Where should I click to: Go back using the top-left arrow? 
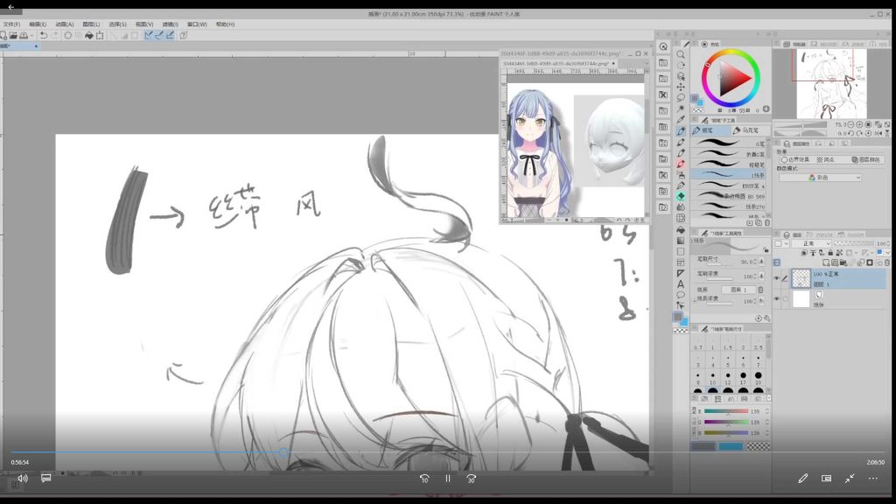tap(10, 7)
